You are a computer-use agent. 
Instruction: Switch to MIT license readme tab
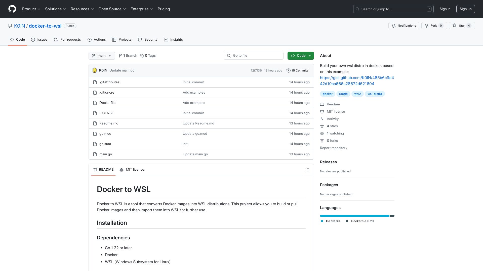(132, 170)
